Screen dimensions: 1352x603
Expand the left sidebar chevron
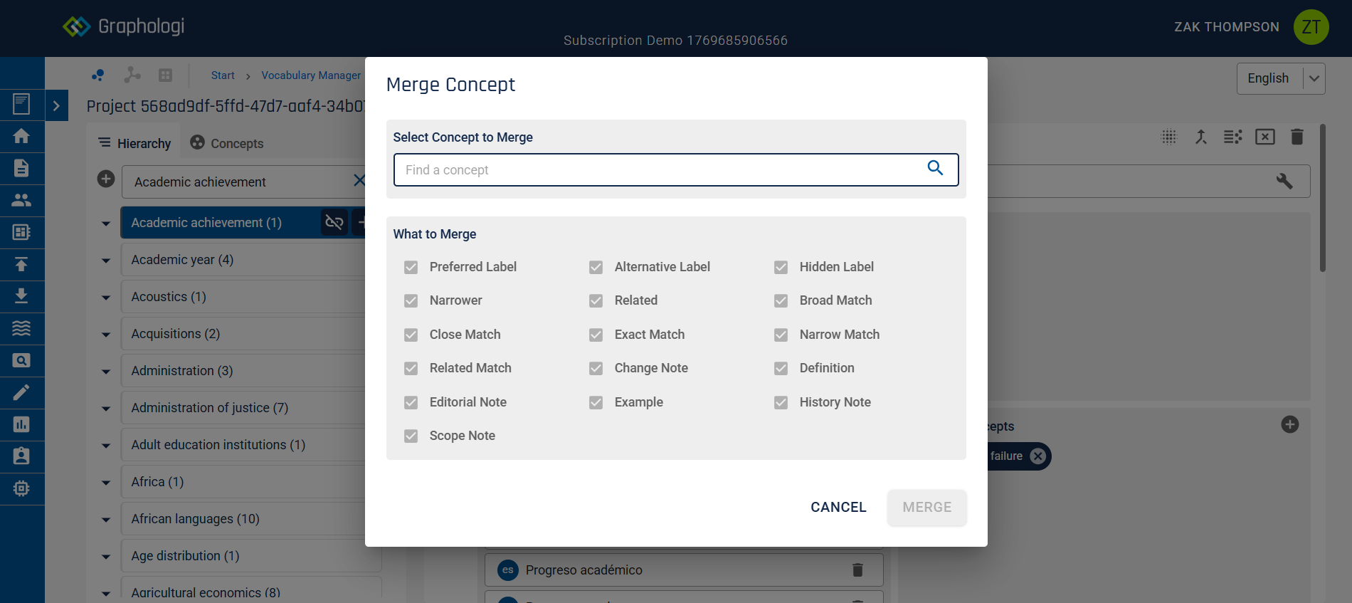[56, 105]
